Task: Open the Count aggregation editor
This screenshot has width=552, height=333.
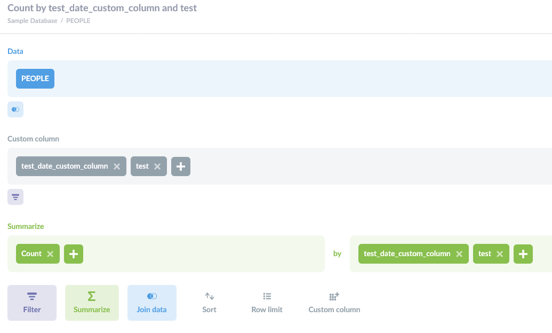Action: click(31, 253)
